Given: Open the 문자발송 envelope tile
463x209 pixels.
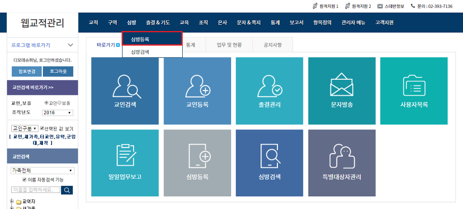Looking at the screenshot, I should point(342,91).
